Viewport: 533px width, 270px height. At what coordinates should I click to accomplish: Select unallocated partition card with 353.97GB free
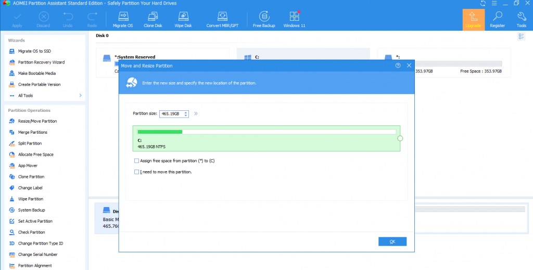click(443, 62)
